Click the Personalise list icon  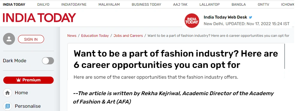7,106
